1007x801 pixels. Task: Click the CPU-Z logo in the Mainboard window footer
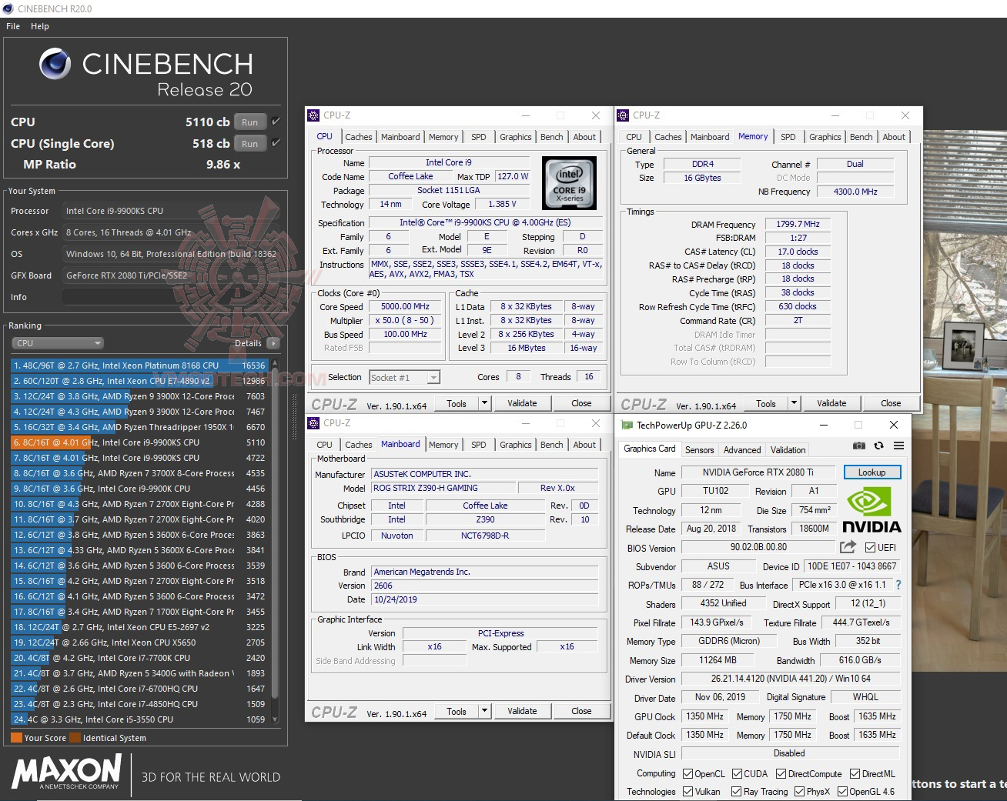[x=334, y=712]
